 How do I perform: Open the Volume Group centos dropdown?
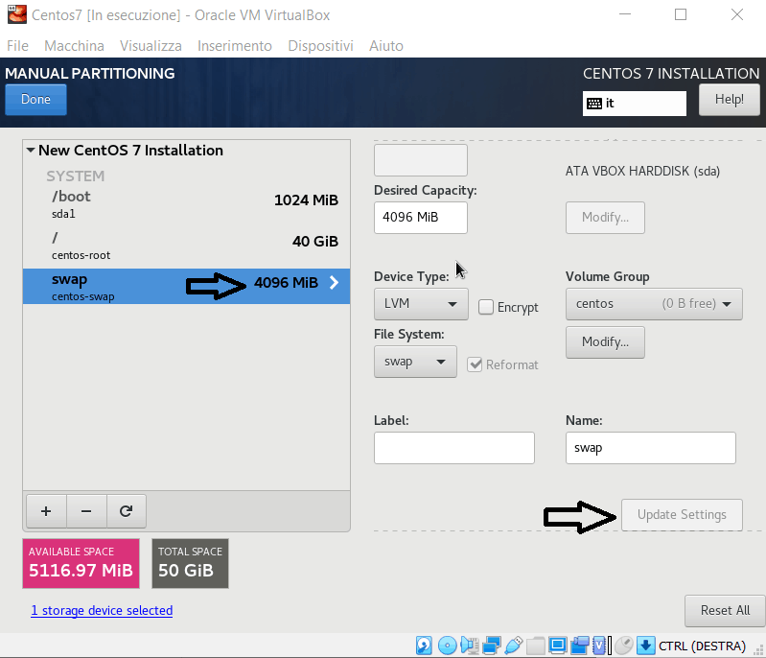click(654, 304)
